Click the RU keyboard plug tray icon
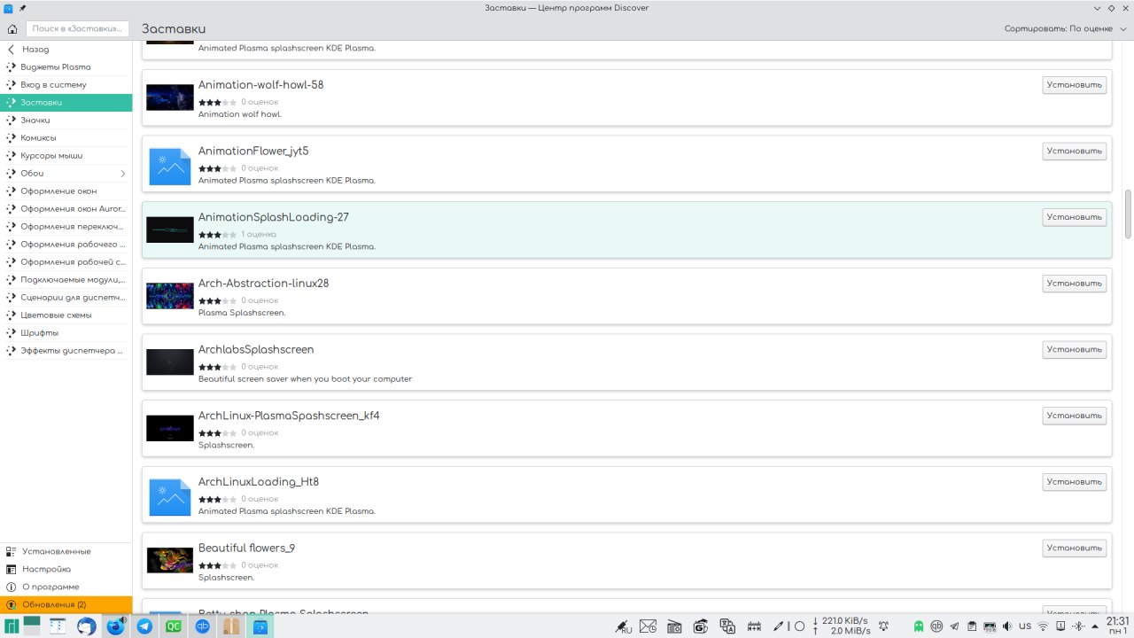The width and height of the screenshot is (1134, 638). [x=624, y=626]
